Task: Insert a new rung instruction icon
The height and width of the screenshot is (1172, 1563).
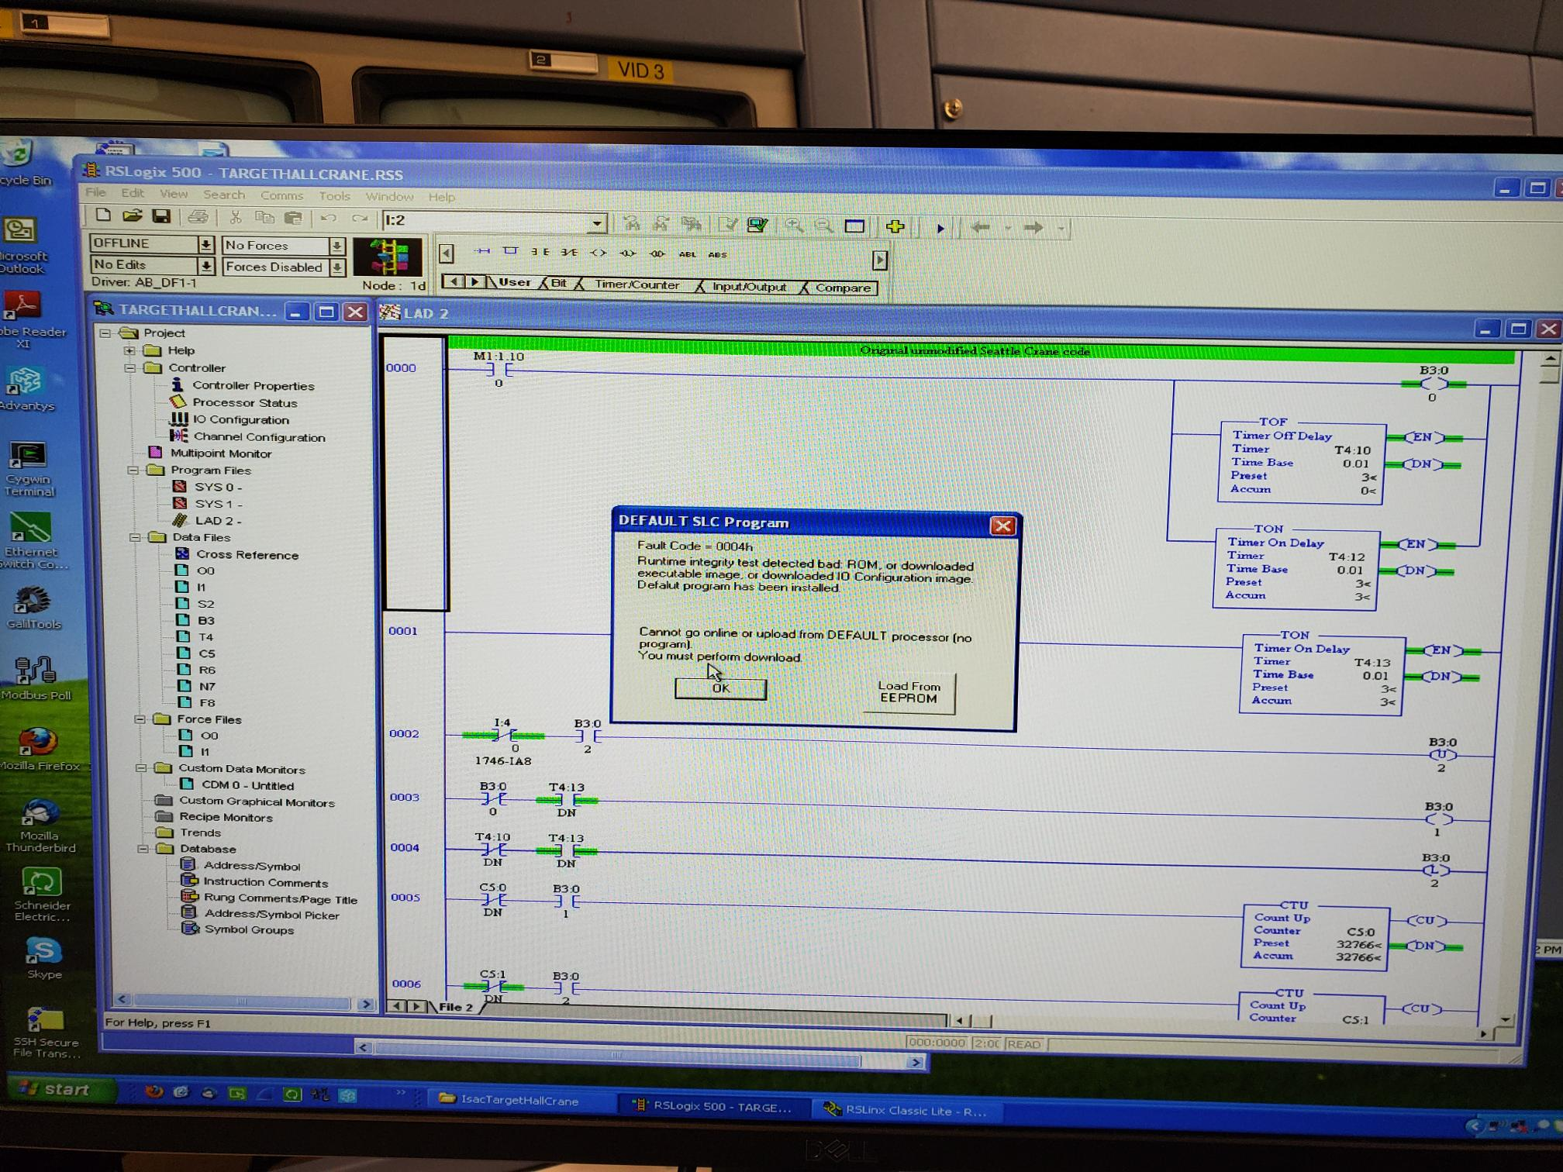Action: (x=482, y=251)
